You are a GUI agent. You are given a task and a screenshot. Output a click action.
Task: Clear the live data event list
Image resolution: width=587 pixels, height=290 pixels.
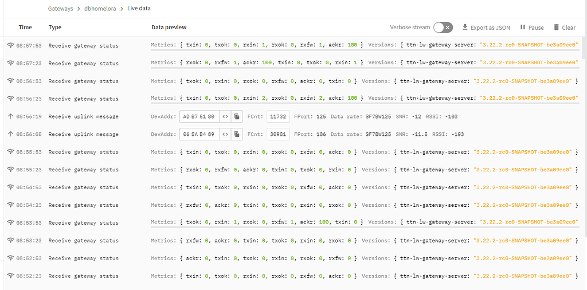tap(564, 28)
